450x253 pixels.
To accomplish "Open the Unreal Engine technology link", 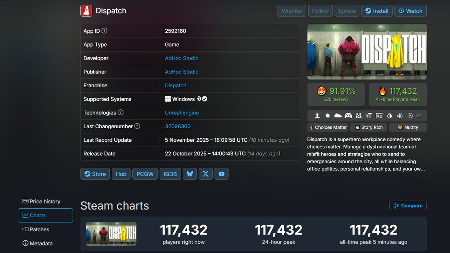I will coord(182,112).
